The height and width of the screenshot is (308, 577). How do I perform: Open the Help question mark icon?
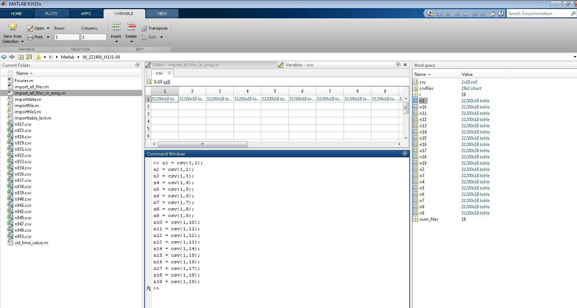tap(501, 14)
